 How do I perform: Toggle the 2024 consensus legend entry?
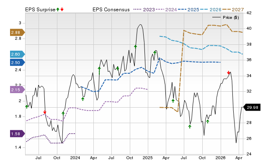pos(166,10)
